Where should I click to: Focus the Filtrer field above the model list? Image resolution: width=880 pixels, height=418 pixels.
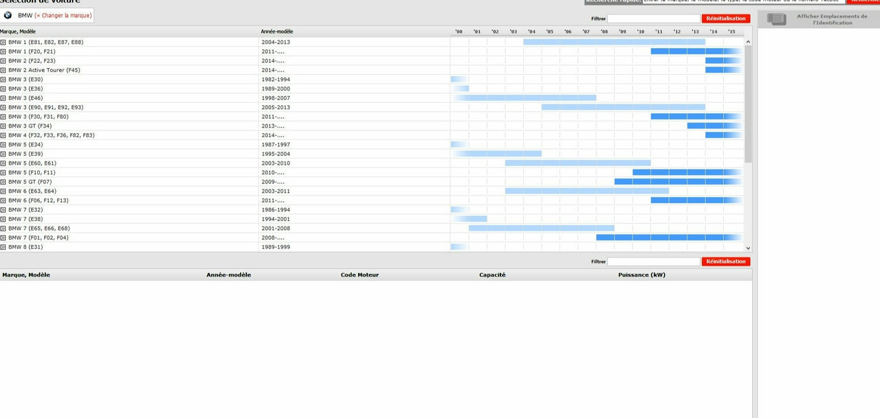[654, 19]
